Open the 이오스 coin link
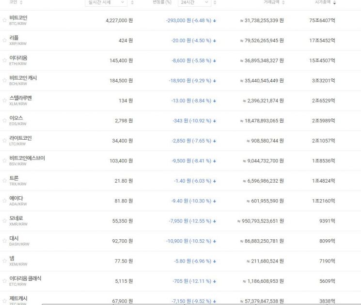 coord(16,118)
